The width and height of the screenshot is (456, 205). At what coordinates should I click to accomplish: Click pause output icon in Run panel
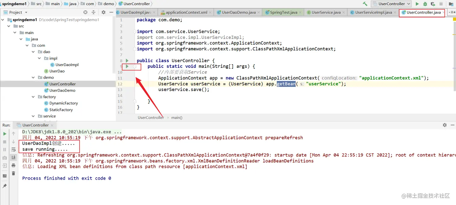[5, 150]
